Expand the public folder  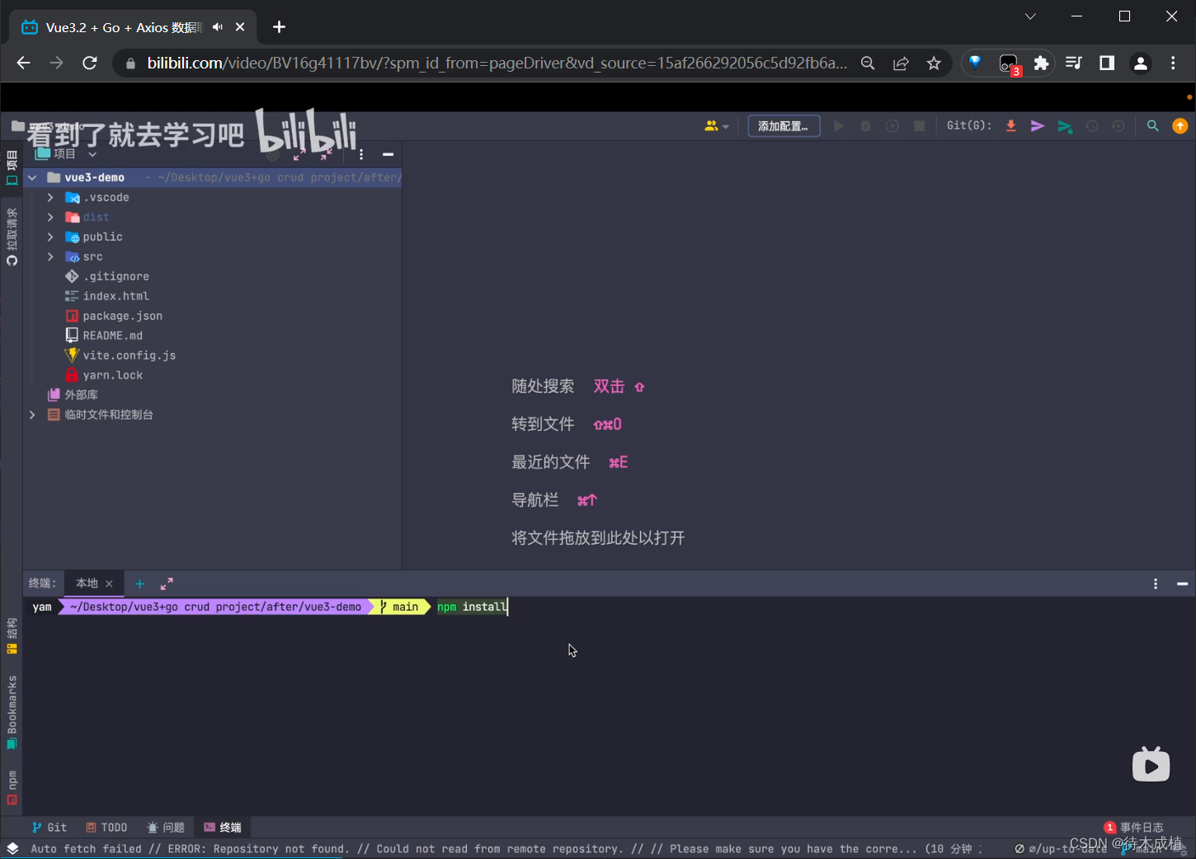coord(50,237)
